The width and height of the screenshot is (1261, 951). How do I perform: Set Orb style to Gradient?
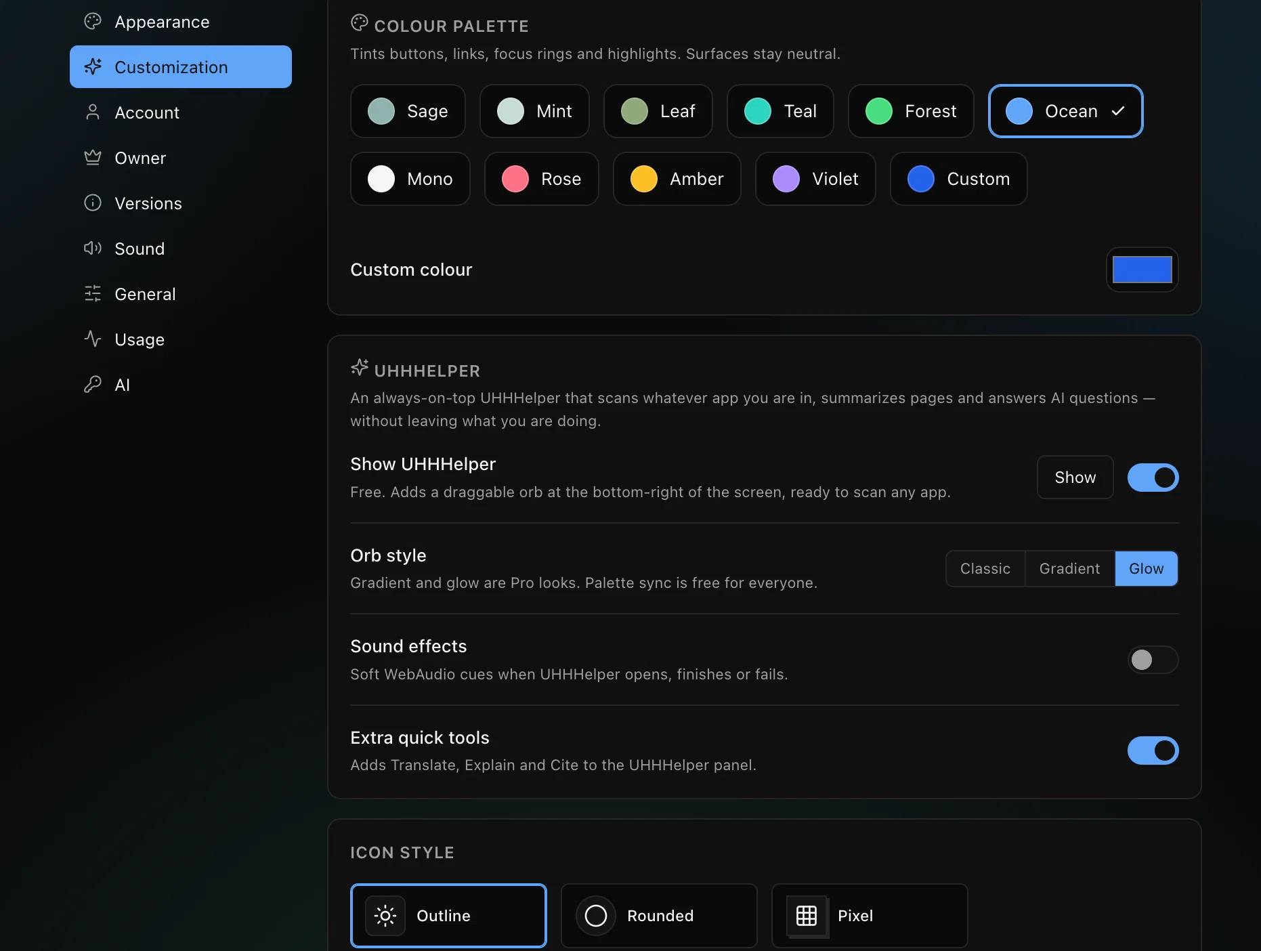point(1070,569)
